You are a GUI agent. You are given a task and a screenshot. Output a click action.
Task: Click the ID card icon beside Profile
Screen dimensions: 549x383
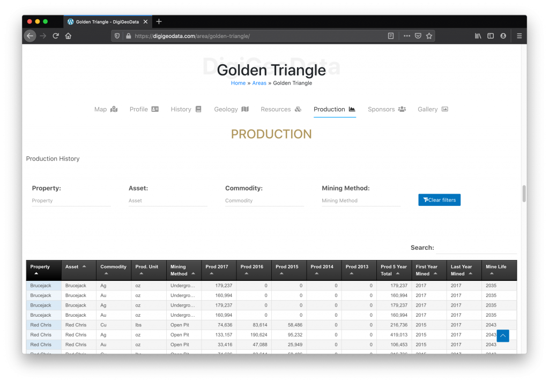155,109
